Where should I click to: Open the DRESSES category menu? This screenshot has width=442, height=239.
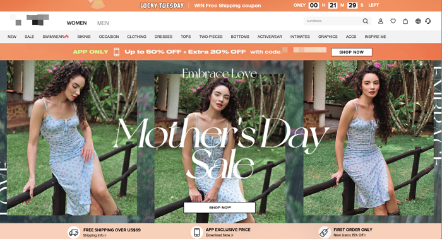[163, 37]
